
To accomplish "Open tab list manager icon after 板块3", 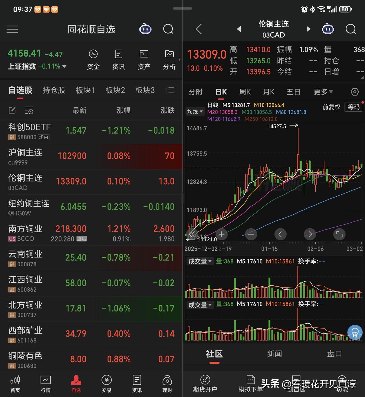I will point(170,90).
